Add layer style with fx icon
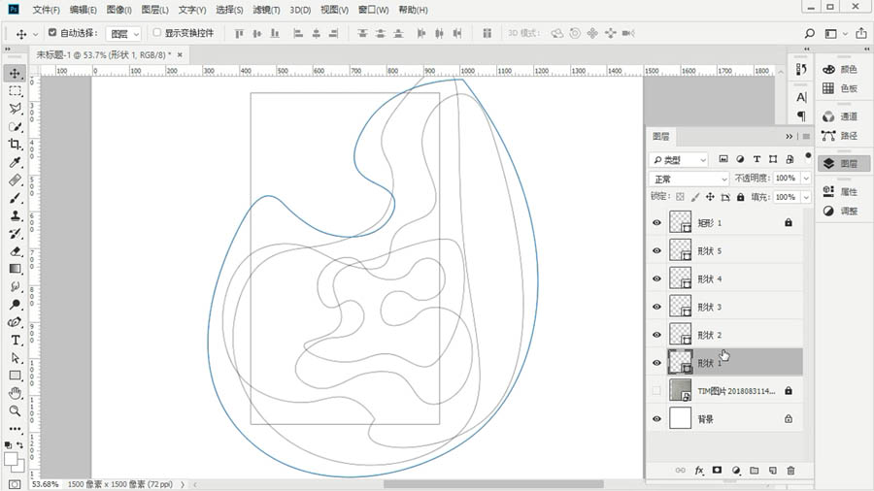This screenshot has width=874, height=491. [x=698, y=471]
